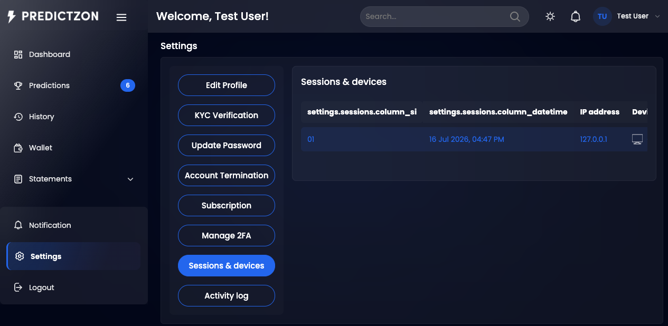Expand the Statements submenu chevron

tap(130, 179)
